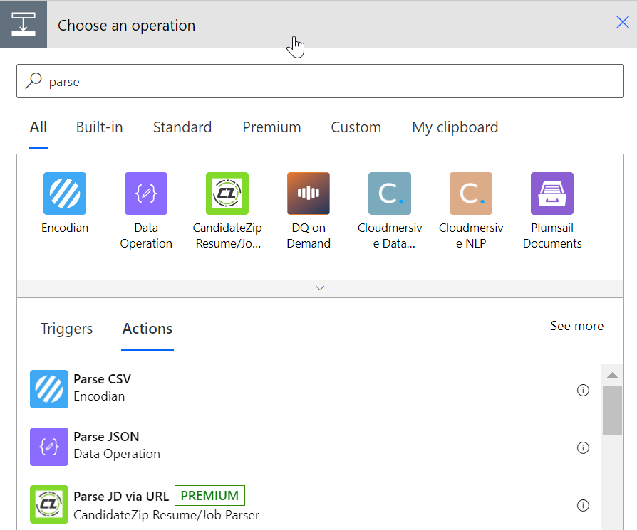Switch to the Built-in tab
Image resolution: width=637 pixels, height=530 pixels.
point(100,127)
